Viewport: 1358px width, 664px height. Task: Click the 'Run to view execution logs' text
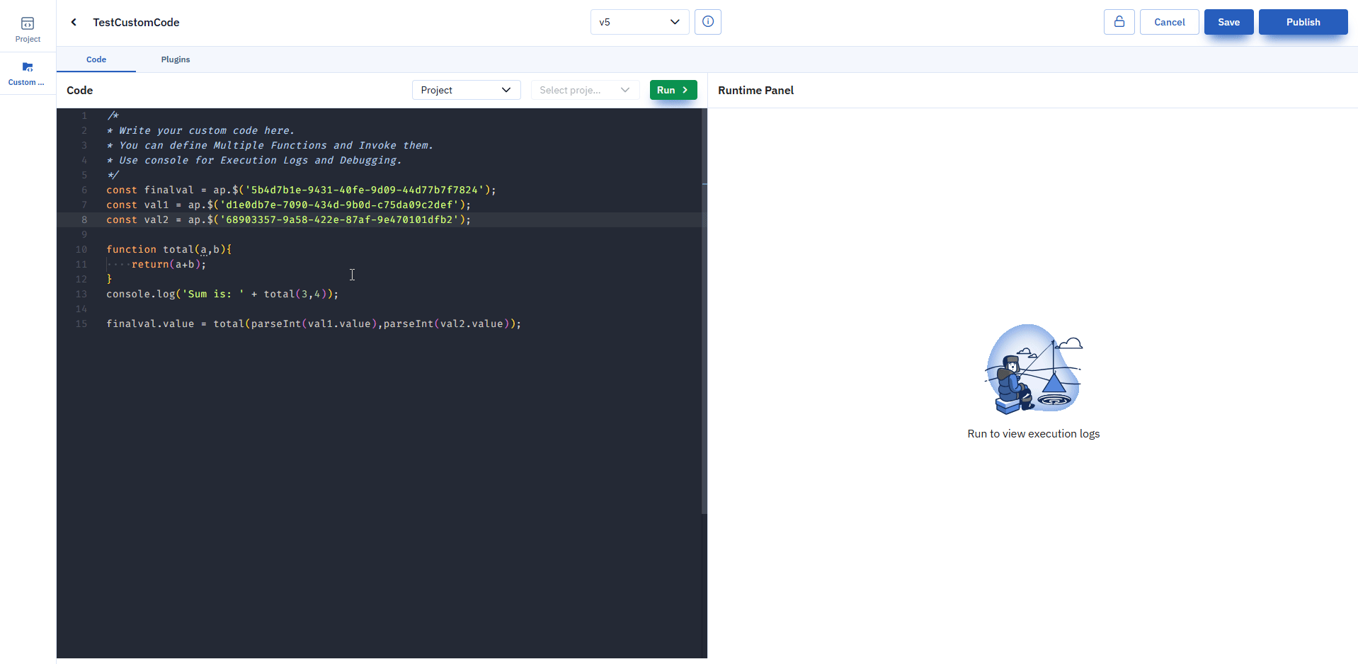point(1033,434)
